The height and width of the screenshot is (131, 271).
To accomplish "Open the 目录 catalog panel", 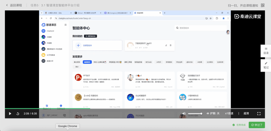I will click(266, 51).
